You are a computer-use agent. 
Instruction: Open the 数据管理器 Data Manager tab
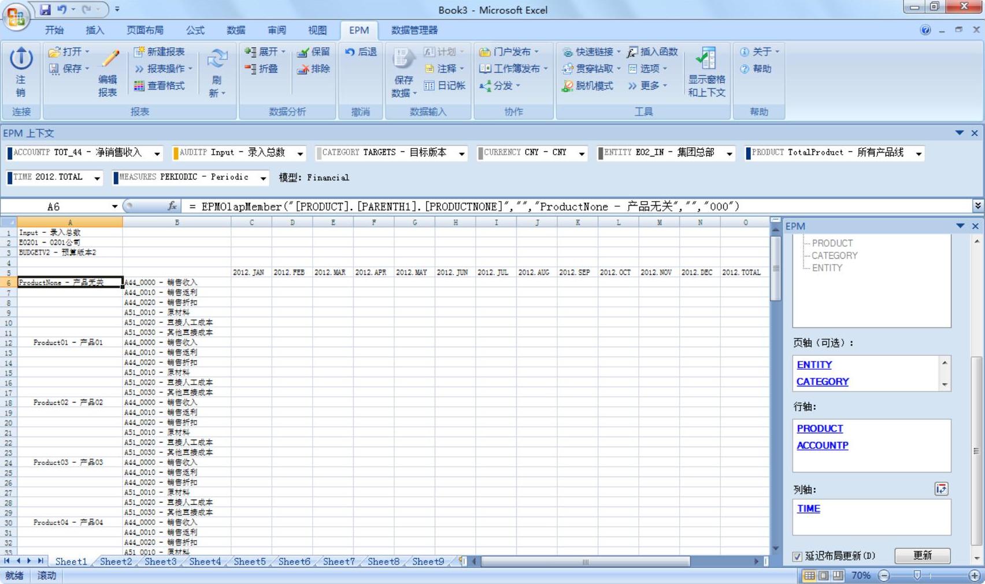414,30
